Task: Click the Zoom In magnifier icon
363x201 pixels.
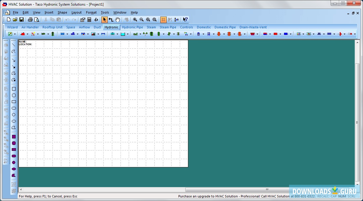Action: [x=135, y=20]
